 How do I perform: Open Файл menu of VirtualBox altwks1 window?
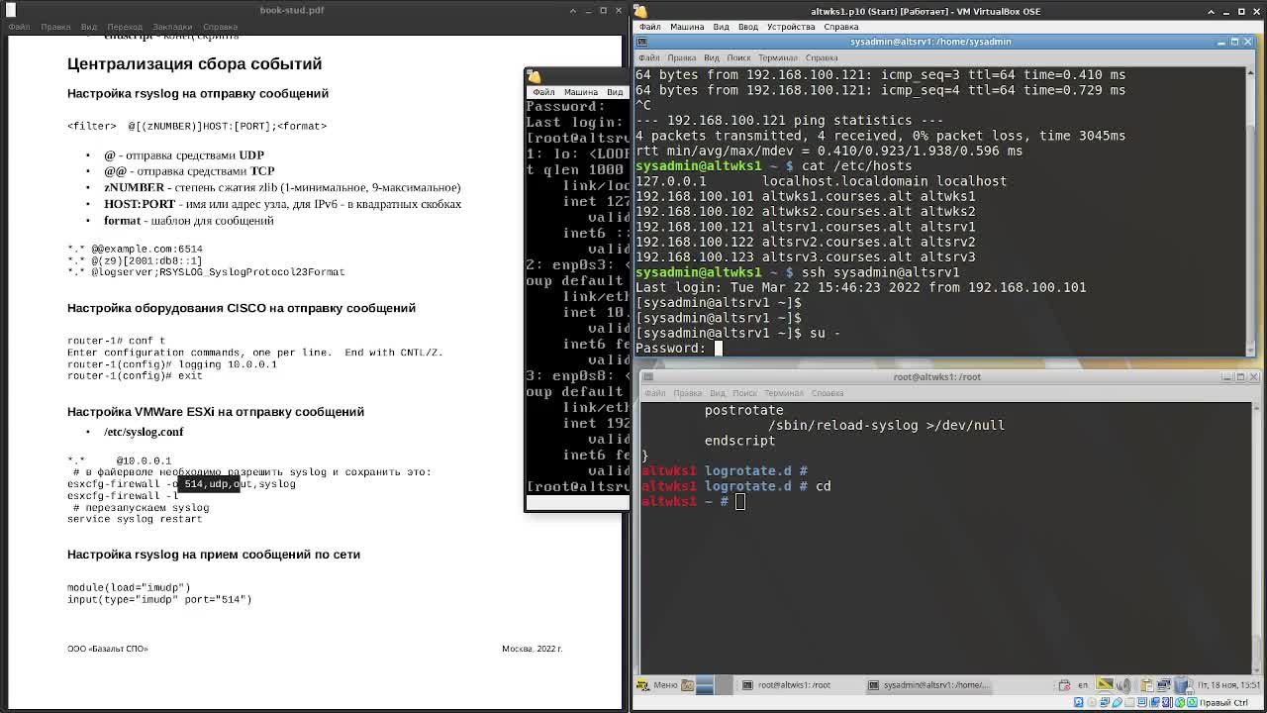(649, 27)
